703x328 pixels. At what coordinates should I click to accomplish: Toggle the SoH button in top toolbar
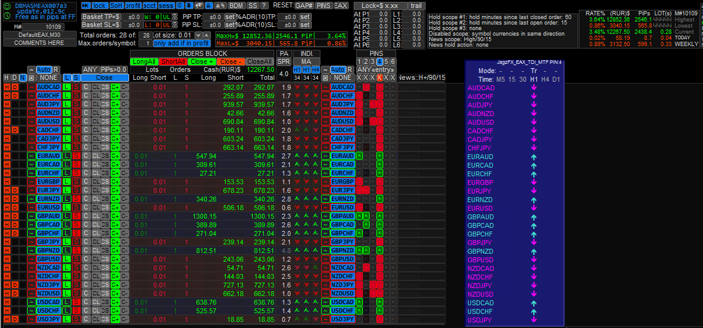(116, 6)
